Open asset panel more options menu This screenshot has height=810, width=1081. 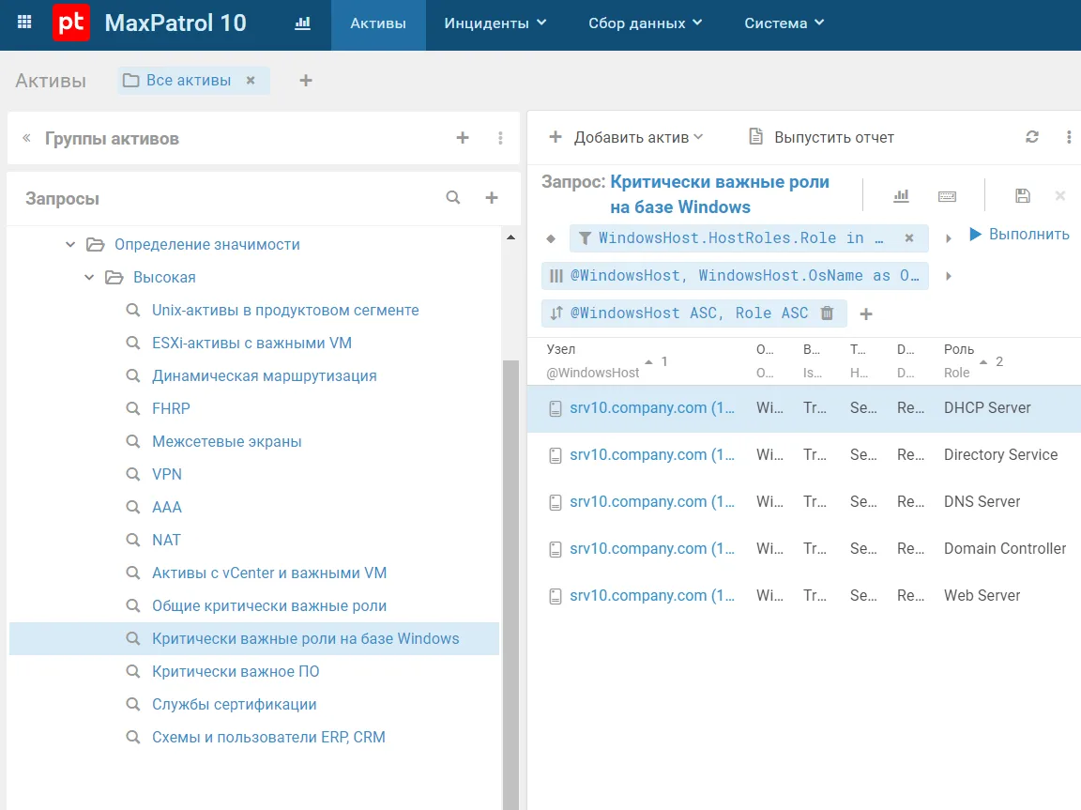[x=1069, y=137]
